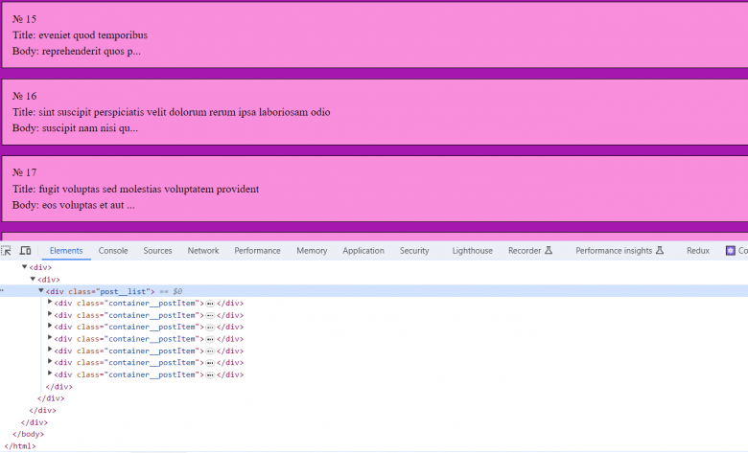Select the closing </body> tag
This screenshot has width=748, height=453.
(x=28, y=434)
